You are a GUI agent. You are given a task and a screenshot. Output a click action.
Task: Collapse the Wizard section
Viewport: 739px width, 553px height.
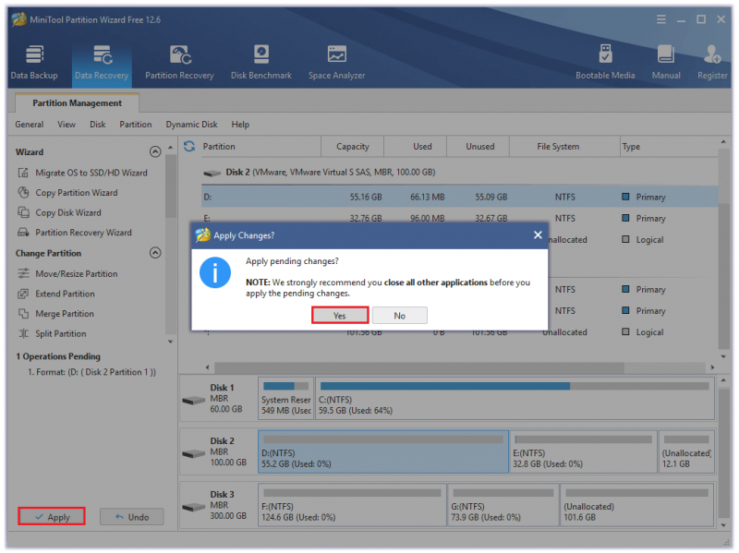click(155, 151)
